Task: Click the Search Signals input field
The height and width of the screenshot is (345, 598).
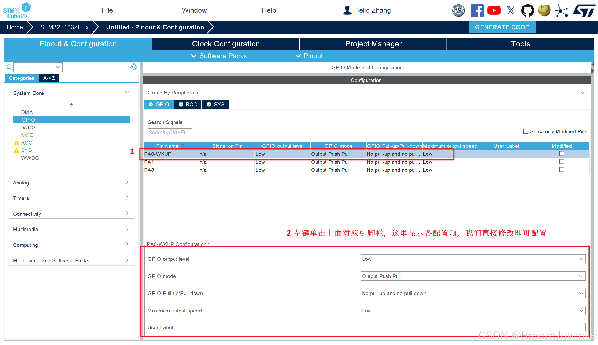Action: click(x=170, y=133)
